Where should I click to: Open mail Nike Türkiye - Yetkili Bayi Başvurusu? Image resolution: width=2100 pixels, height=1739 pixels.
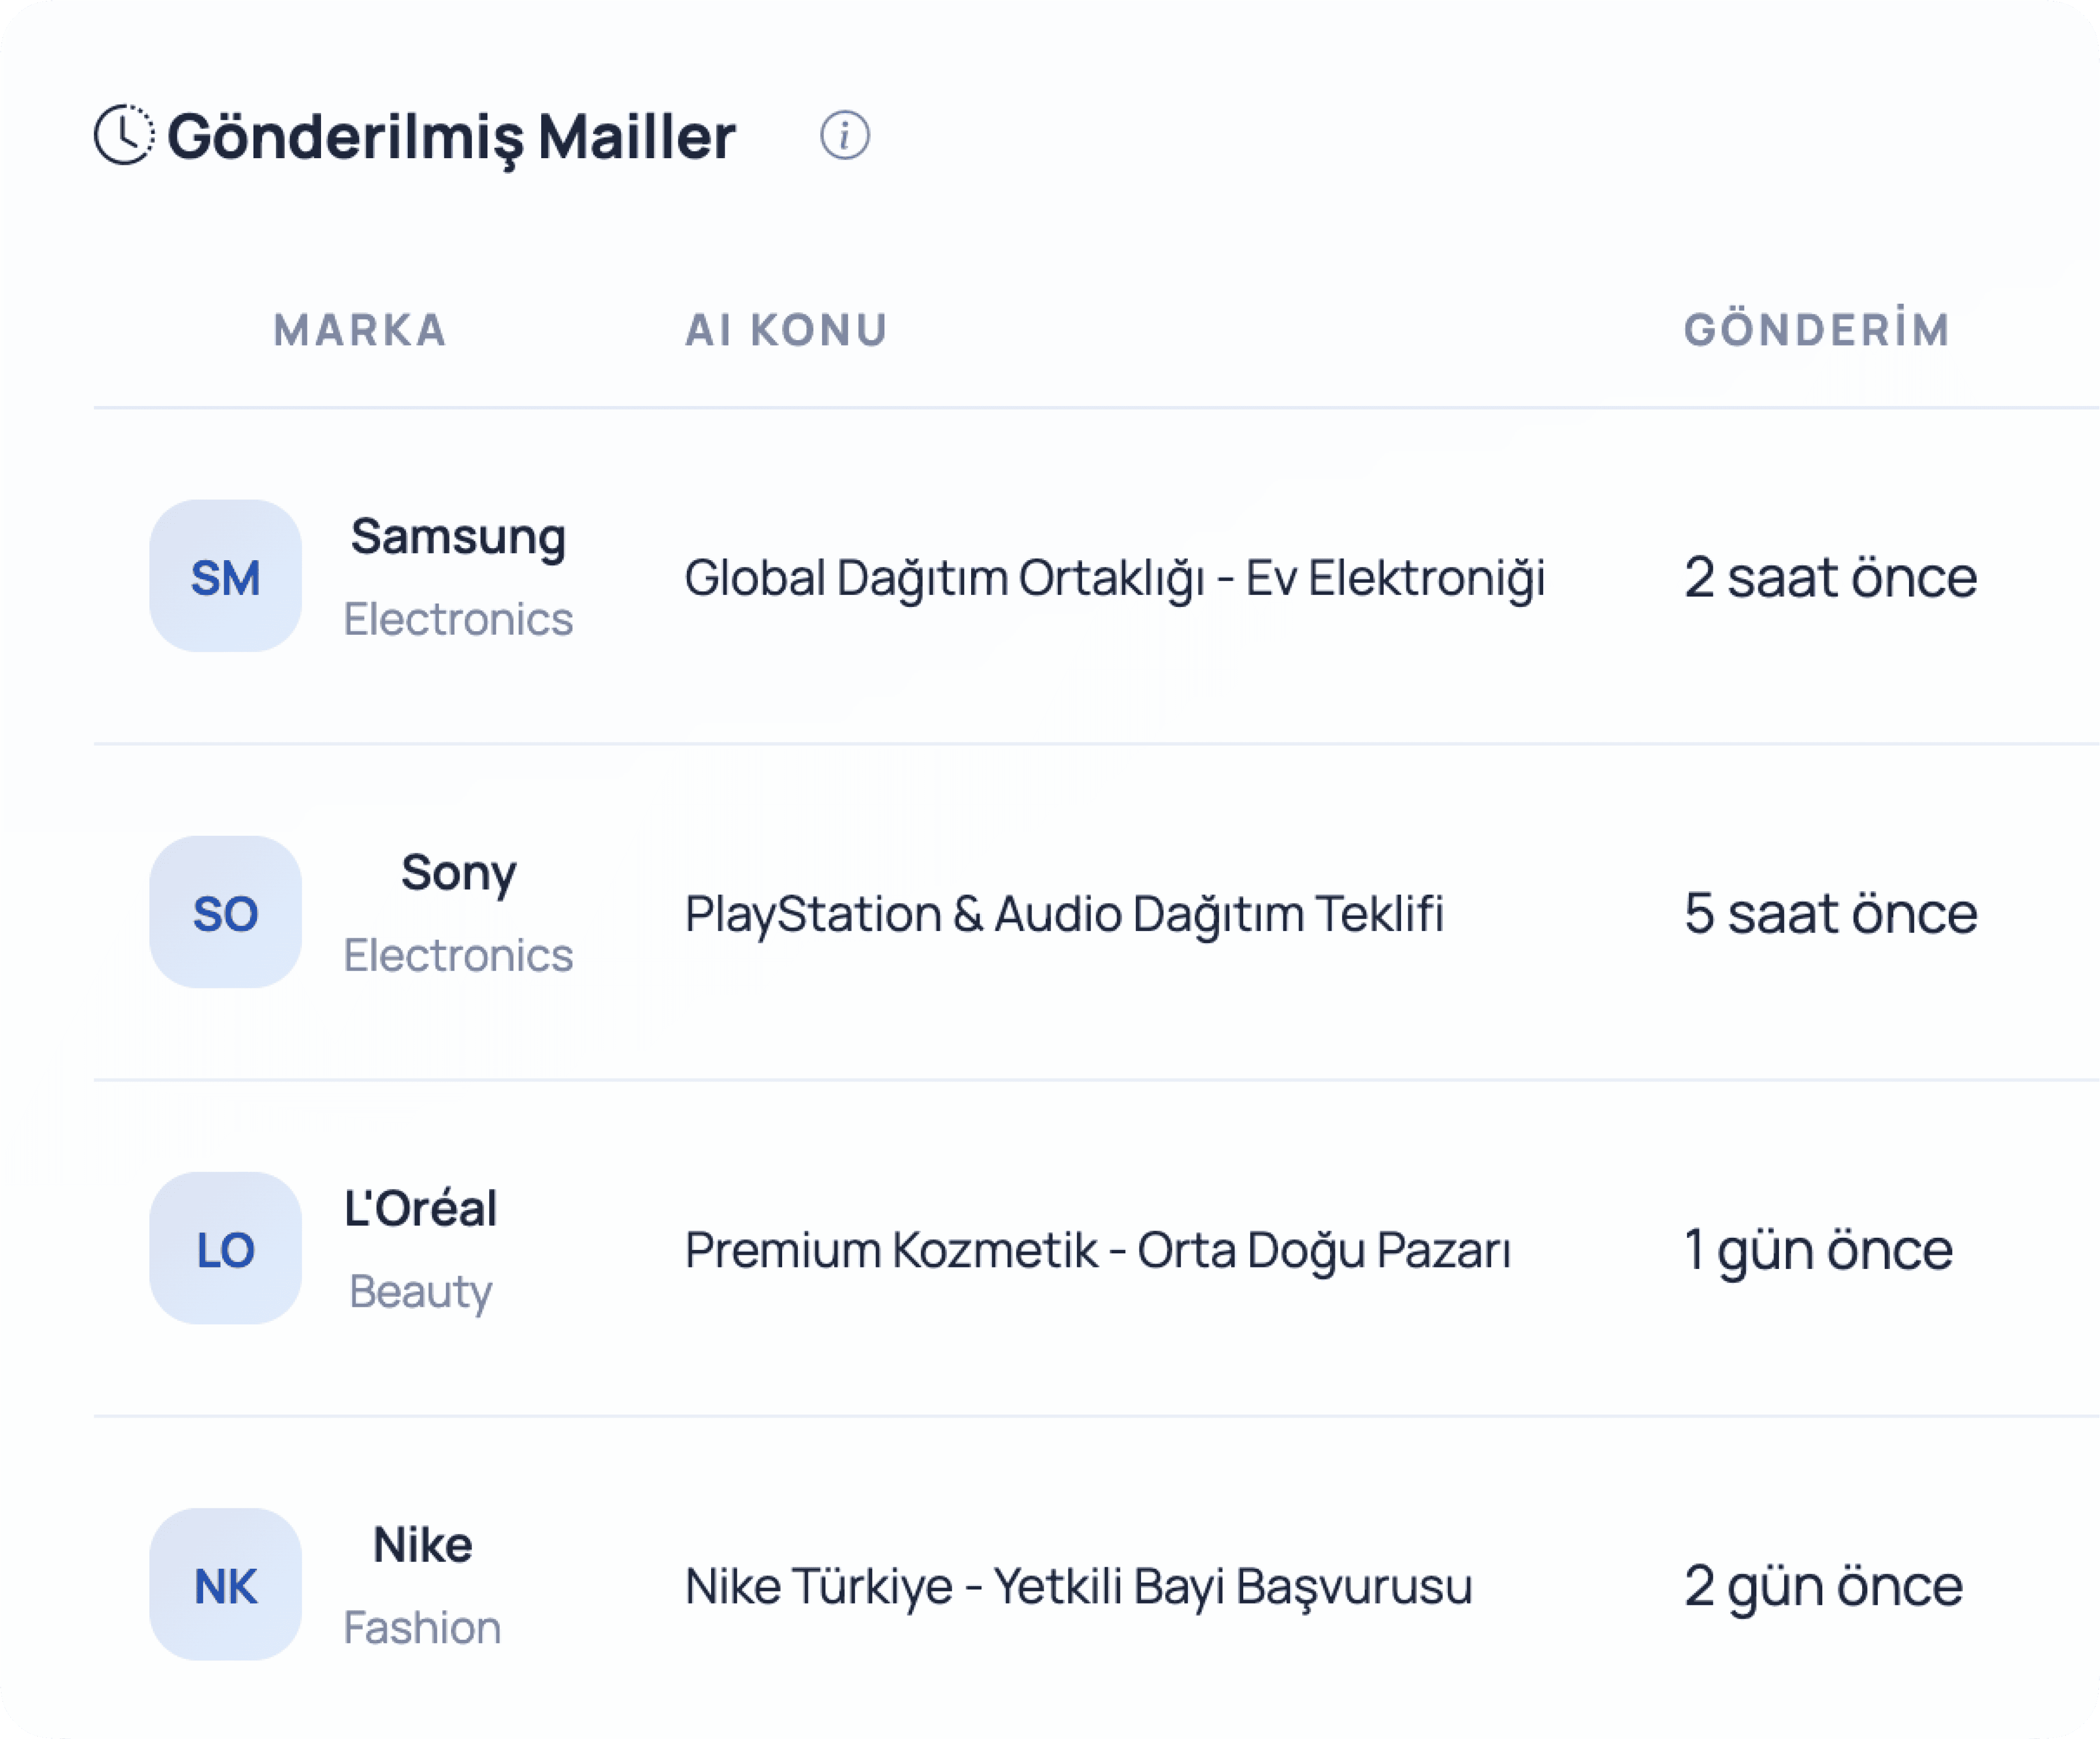pyautogui.click(x=1078, y=1587)
